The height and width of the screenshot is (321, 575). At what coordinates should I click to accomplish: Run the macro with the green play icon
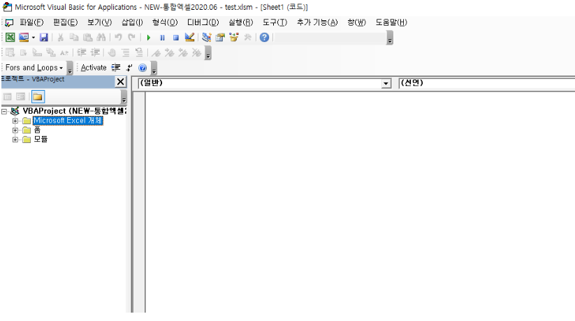tap(149, 38)
